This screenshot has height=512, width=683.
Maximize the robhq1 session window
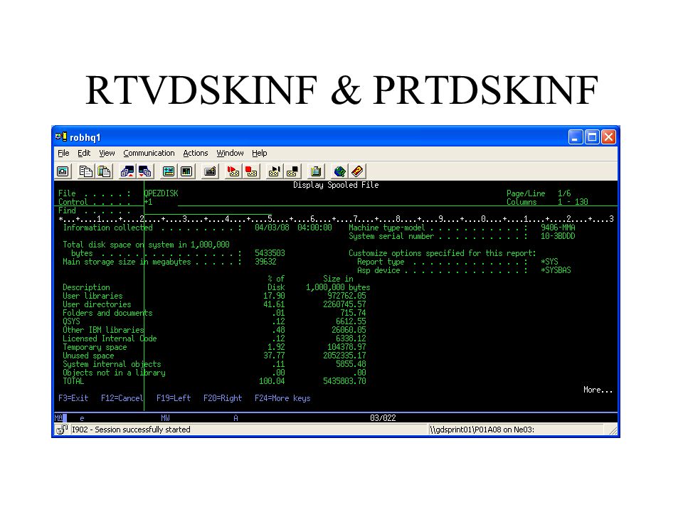tap(592, 137)
